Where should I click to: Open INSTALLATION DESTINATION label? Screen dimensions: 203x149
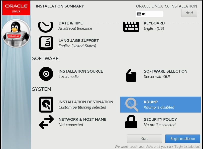86,102
